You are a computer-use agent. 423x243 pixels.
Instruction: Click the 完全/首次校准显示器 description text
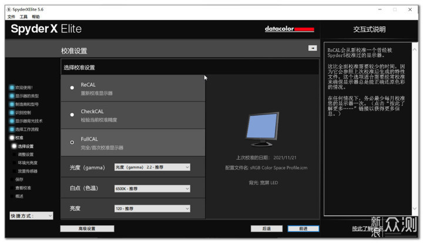102,148
